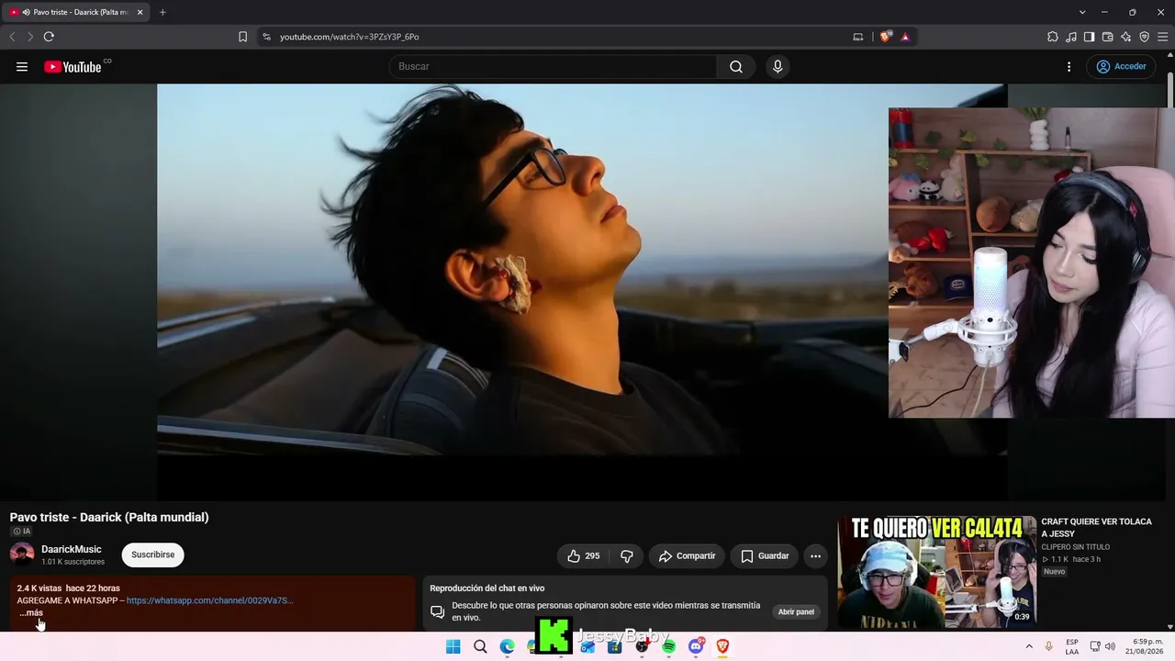1175x661 pixels.
Task: Open Brave Shields lion icon
Action: tap(885, 37)
